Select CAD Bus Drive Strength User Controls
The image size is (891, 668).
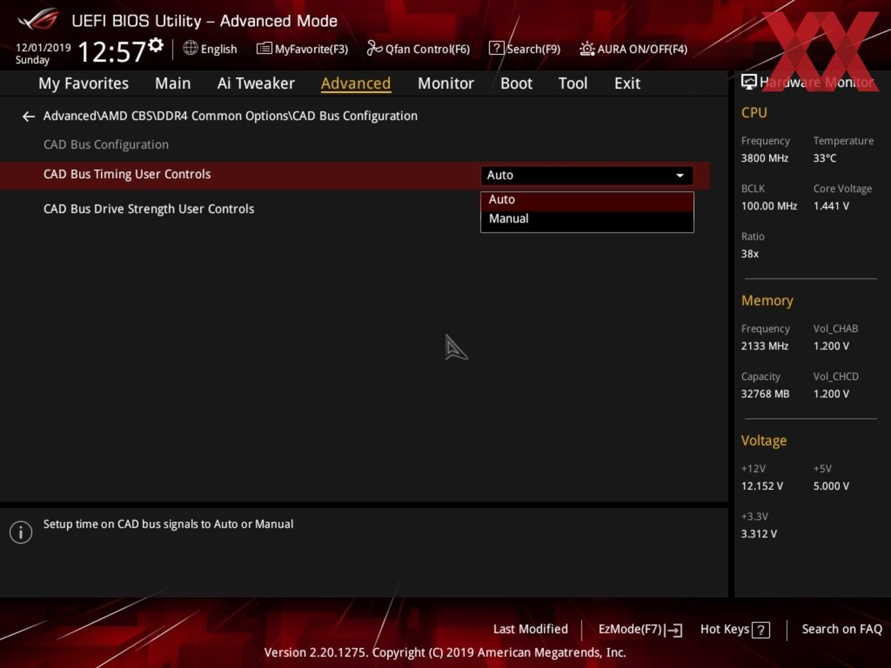tap(149, 209)
